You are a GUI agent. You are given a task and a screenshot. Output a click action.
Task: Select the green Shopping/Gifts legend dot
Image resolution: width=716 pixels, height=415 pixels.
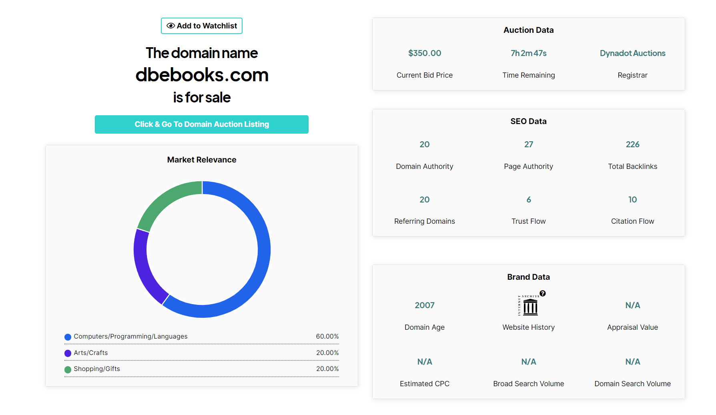point(68,369)
